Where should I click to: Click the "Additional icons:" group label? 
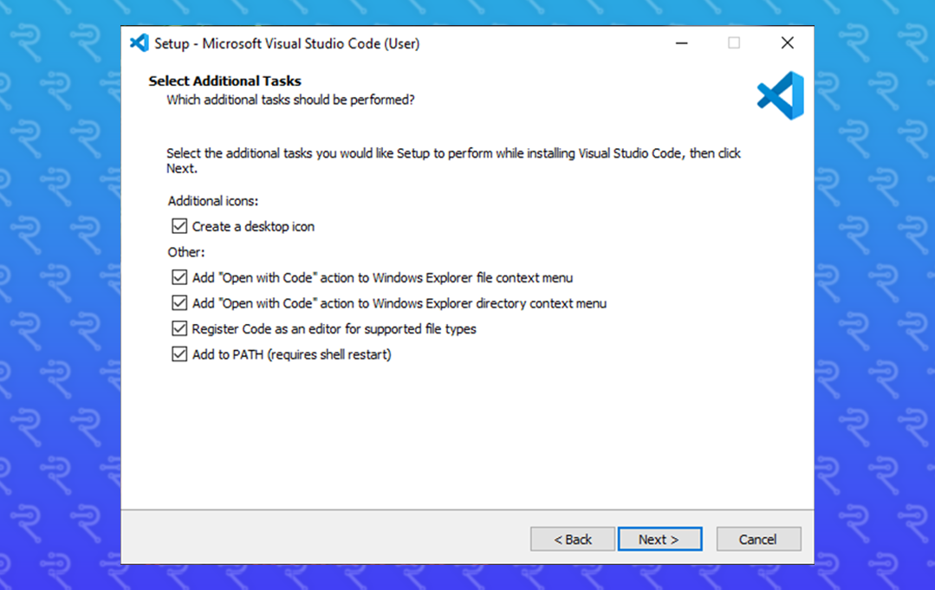click(x=213, y=201)
